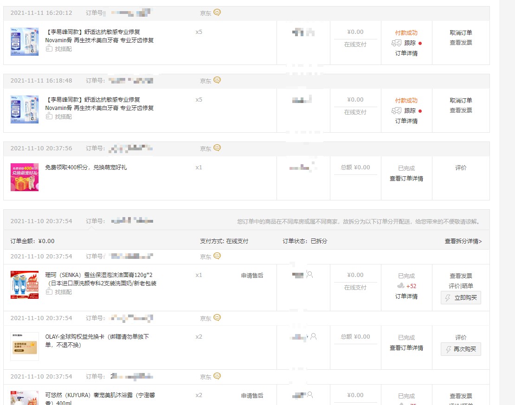Click 找搭配 under second toothpaste order
This screenshot has height=405, width=515.
click(59, 116)
